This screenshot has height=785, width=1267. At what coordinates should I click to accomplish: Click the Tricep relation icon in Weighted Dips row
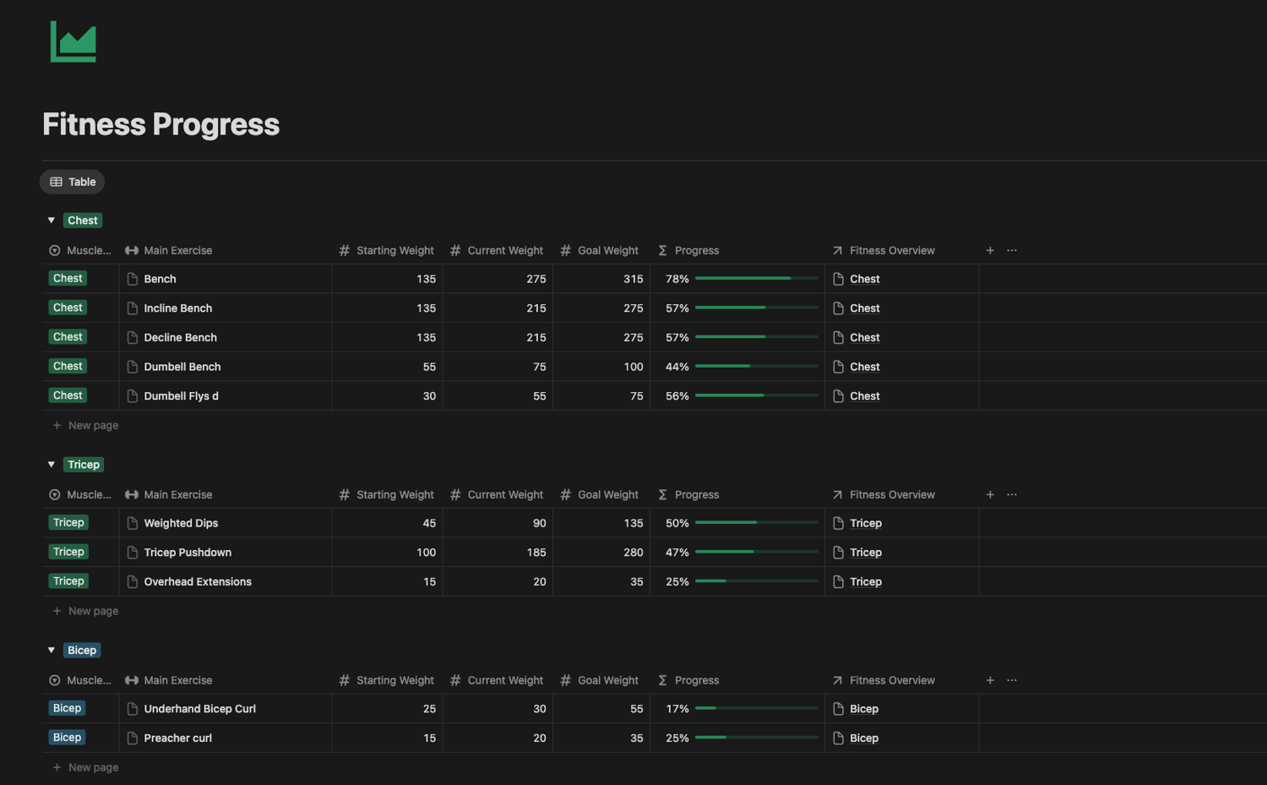pyautogui.click(x=839, y=523)
